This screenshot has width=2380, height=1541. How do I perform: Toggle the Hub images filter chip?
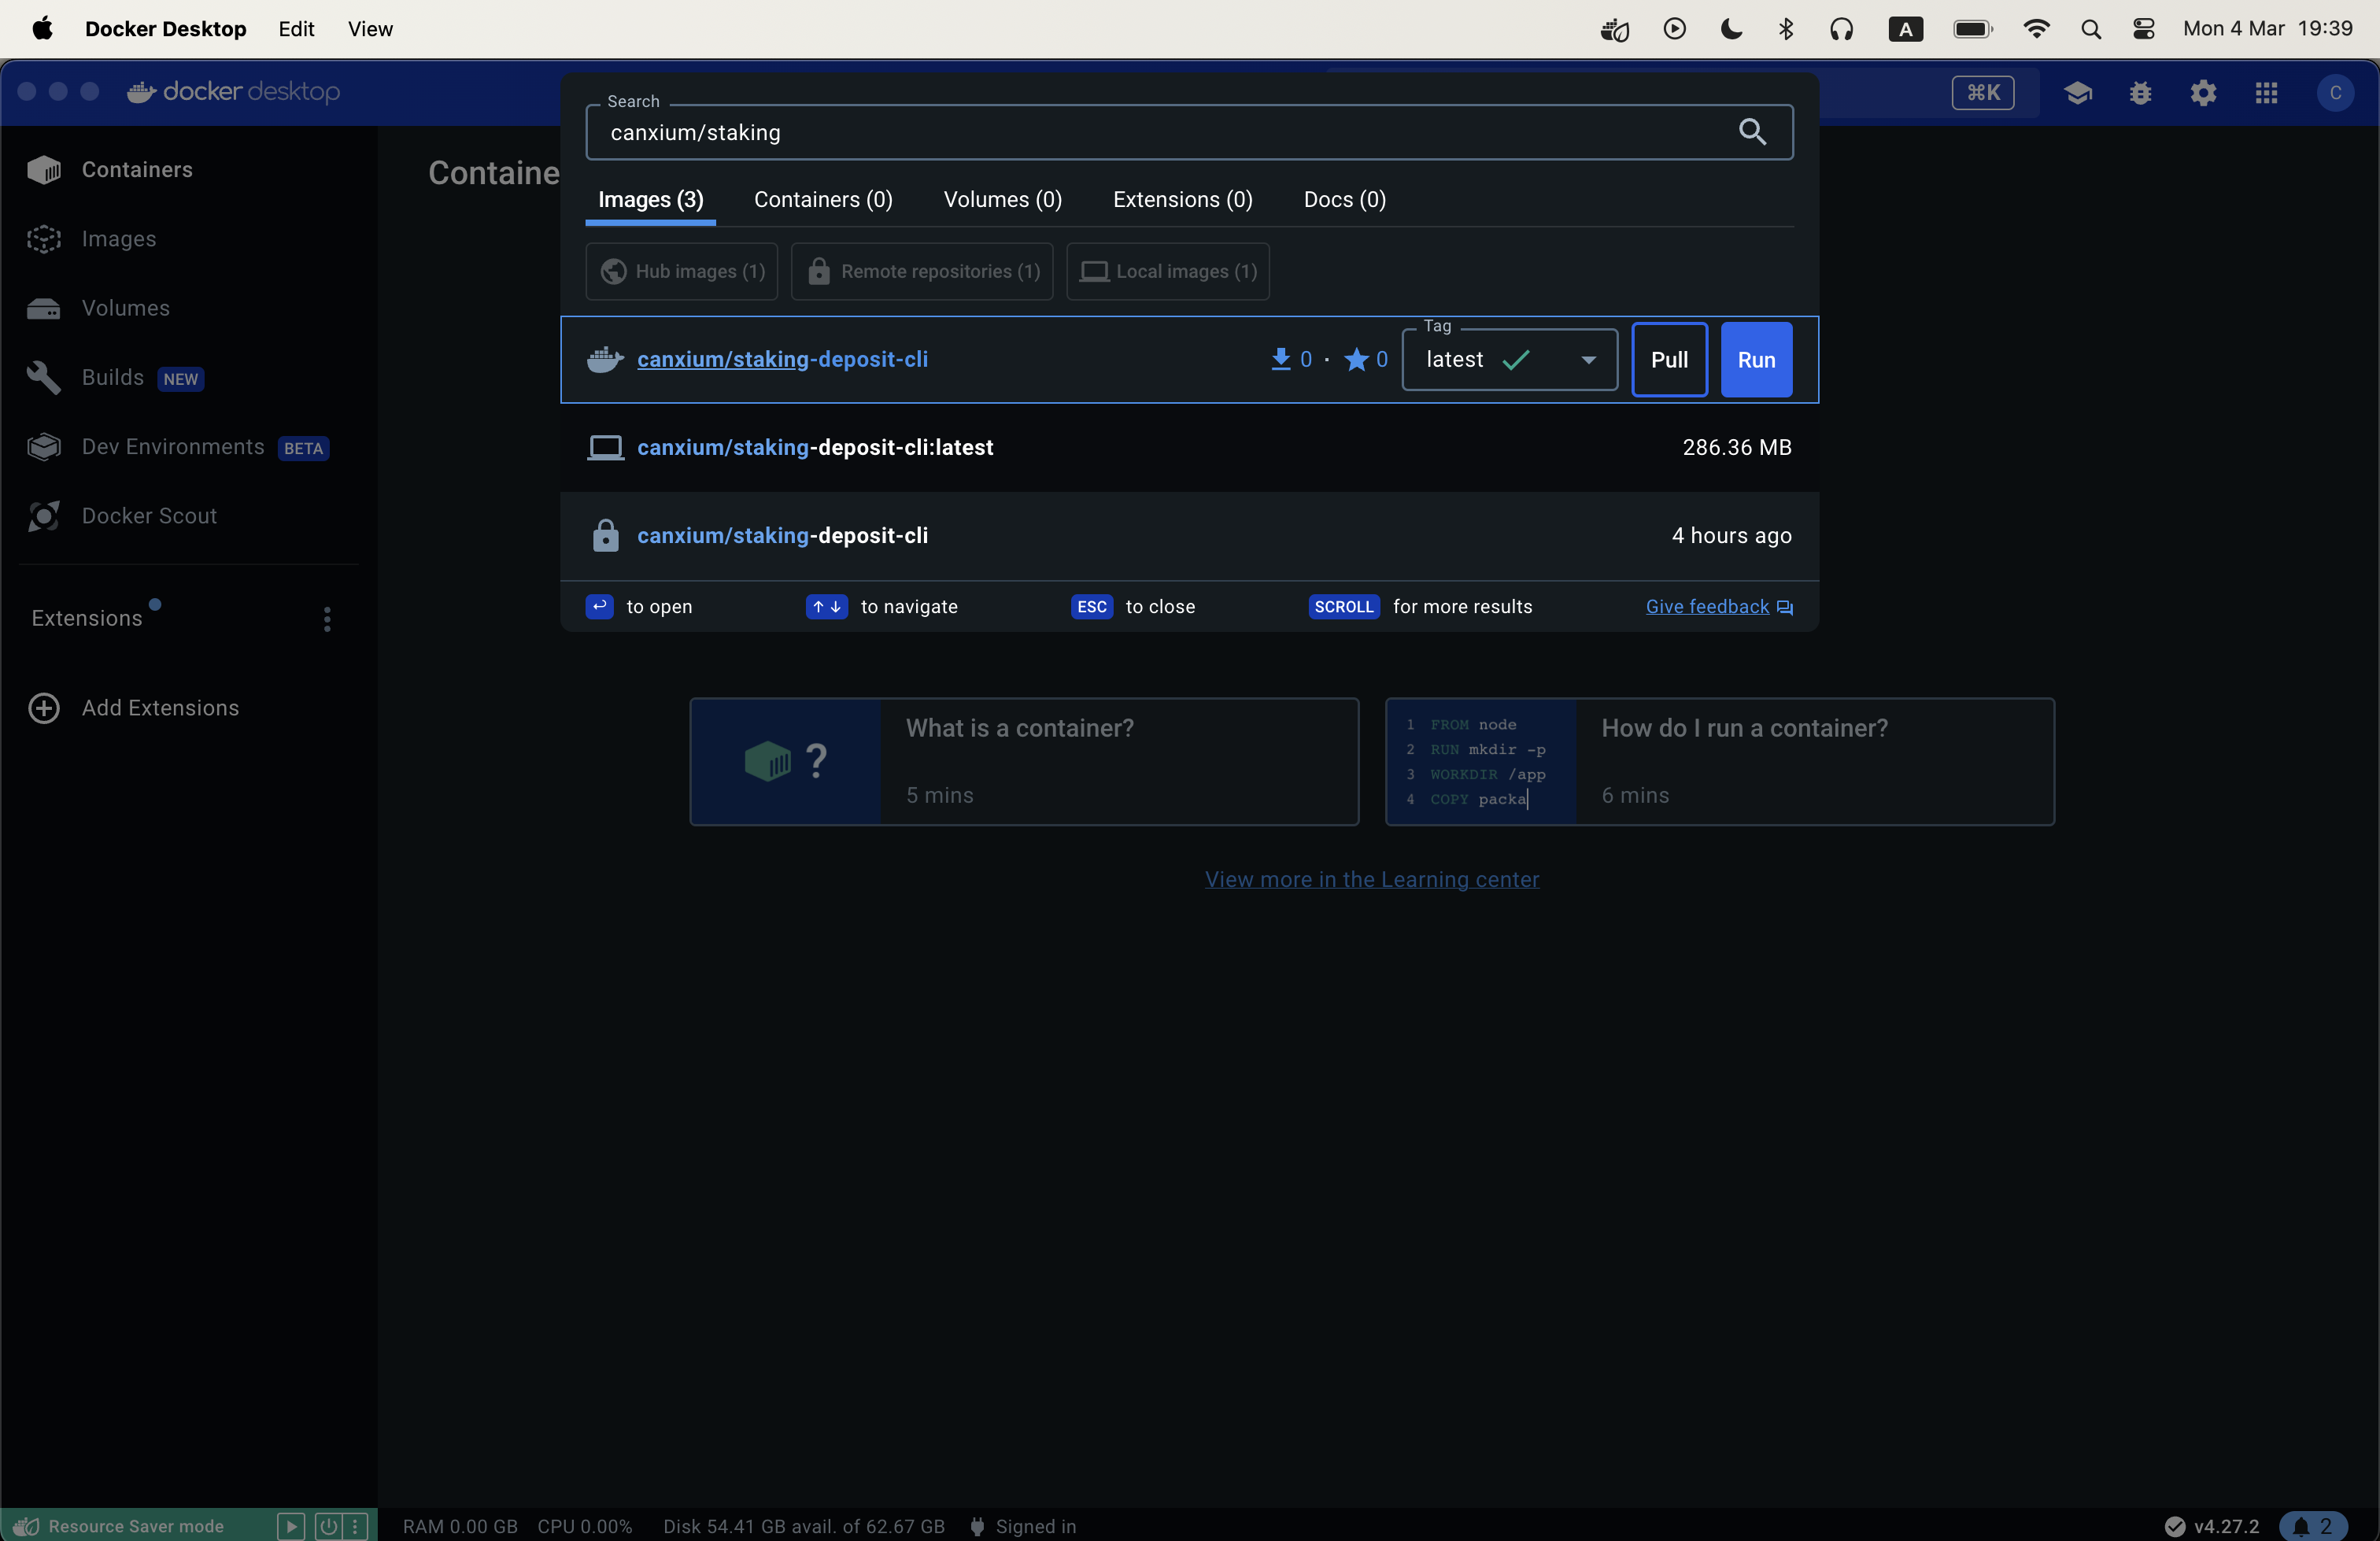pyautogui.click(x=682, y=271)
